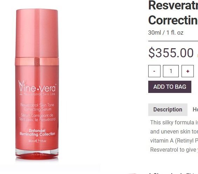The width and height of the screenshot is (198, 174).
Task: Increase quantity with the plus button
Action: click(187, 71)
